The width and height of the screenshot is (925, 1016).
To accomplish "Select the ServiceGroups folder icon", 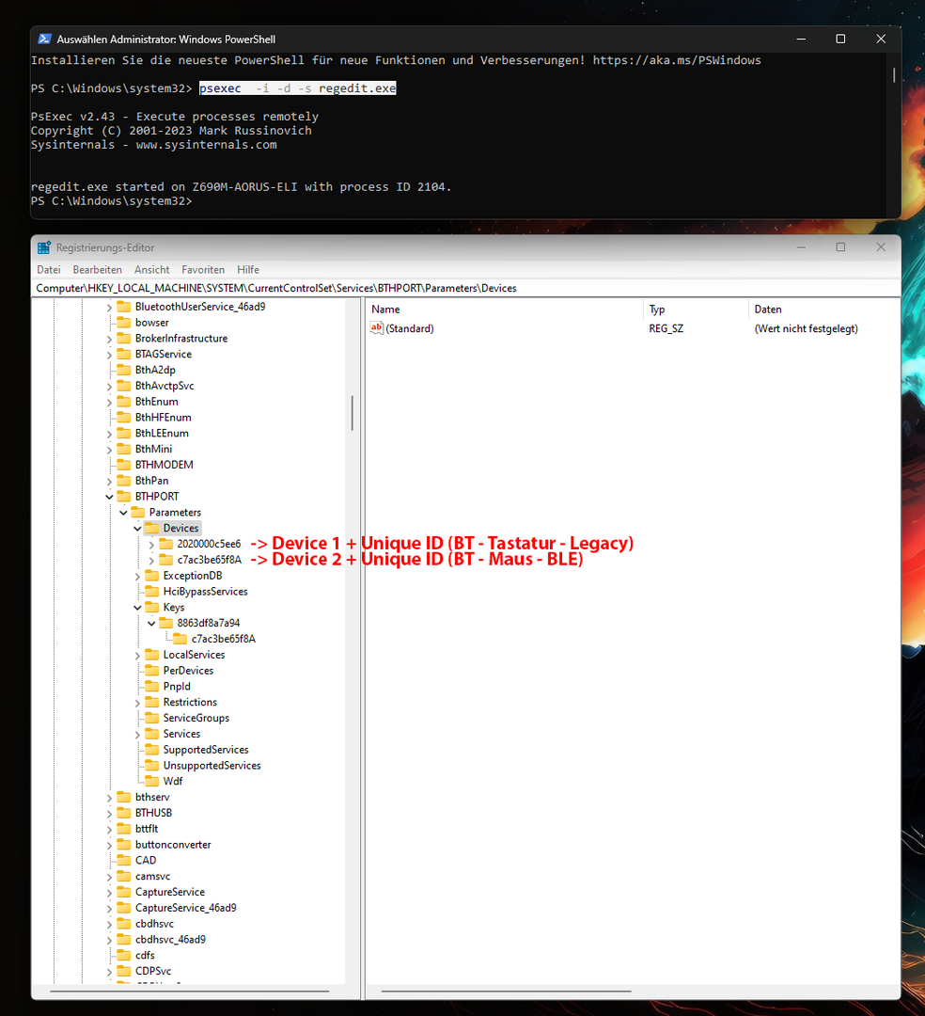I will click(151, 718).
